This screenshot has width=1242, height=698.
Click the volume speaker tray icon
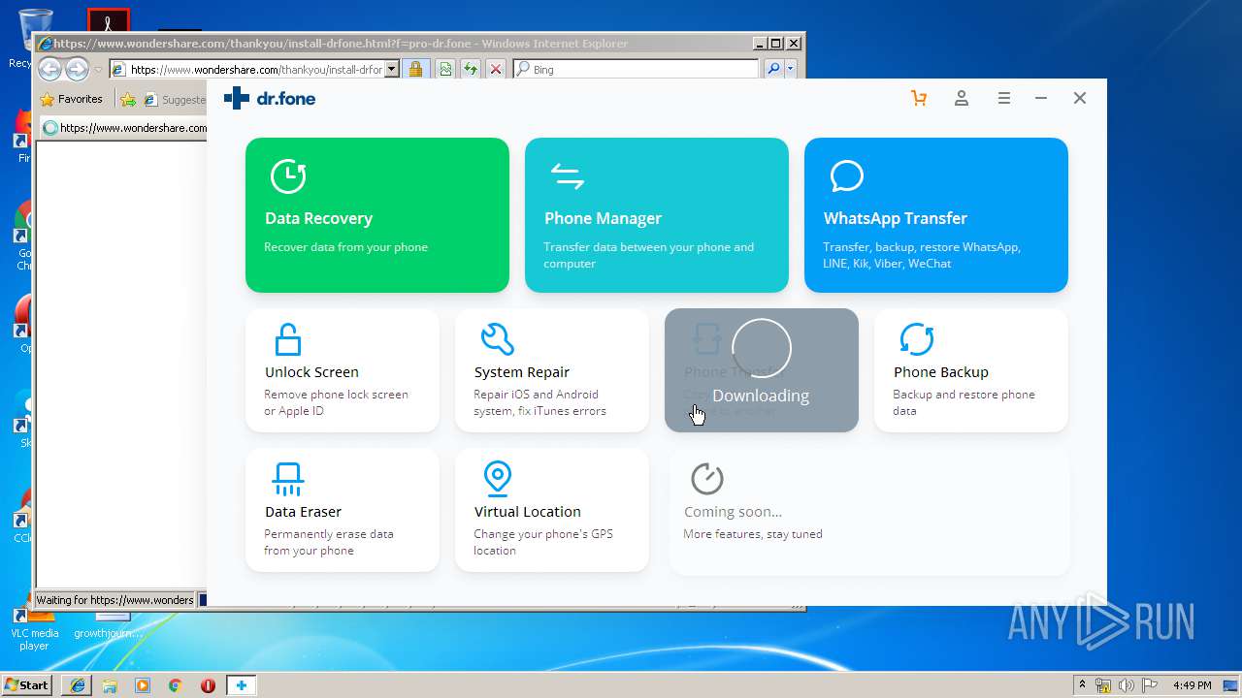click(1127, 685)
